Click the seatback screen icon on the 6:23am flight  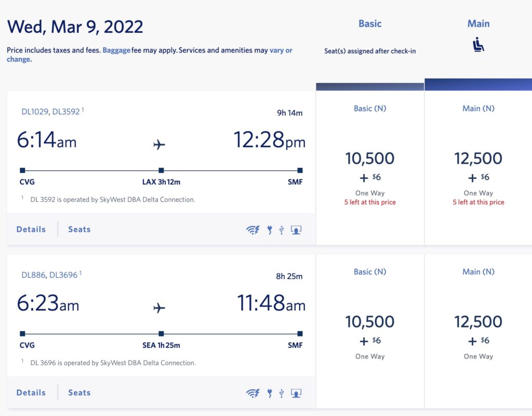(296, 393)
